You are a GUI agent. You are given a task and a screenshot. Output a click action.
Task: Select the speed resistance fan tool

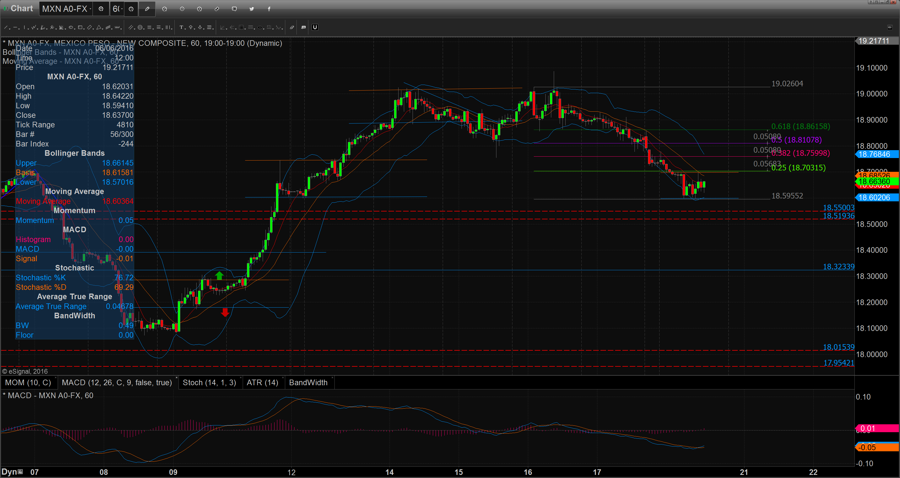tap(62, 27)
